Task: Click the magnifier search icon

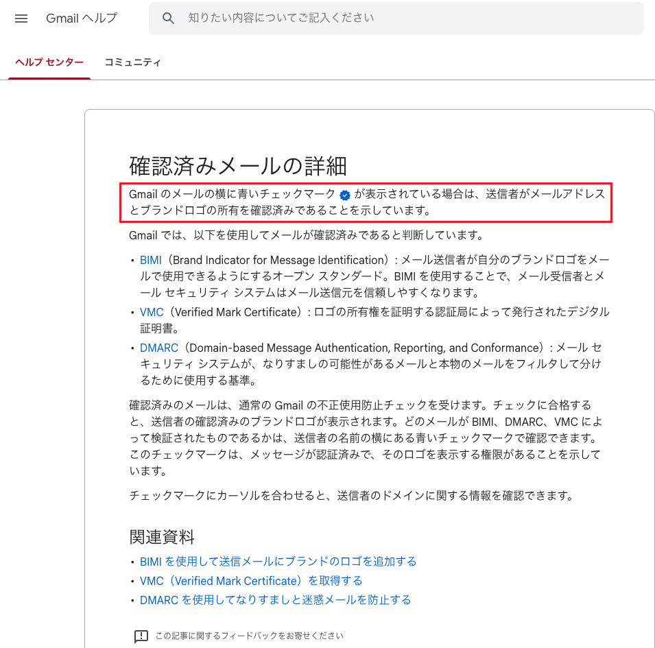Action: pyautogui.click(x=169, y=19)
